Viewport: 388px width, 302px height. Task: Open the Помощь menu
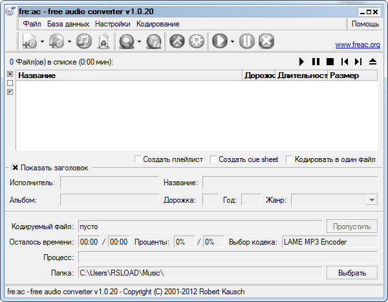pos(365,24)
